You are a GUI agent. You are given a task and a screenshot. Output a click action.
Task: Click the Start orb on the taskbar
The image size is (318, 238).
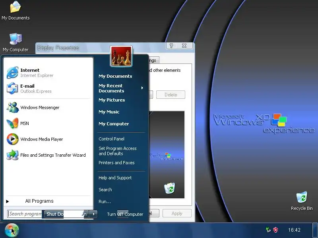click(12, 230)
